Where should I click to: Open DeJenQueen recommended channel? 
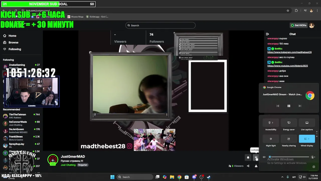pyautogui.click(x=22, y=130)
